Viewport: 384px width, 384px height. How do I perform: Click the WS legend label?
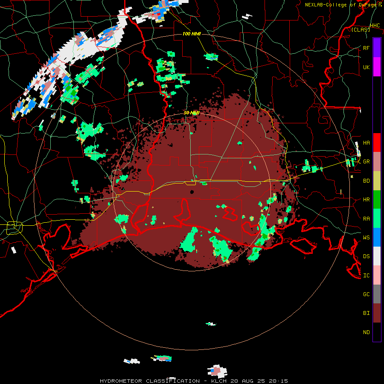[366, 238]
